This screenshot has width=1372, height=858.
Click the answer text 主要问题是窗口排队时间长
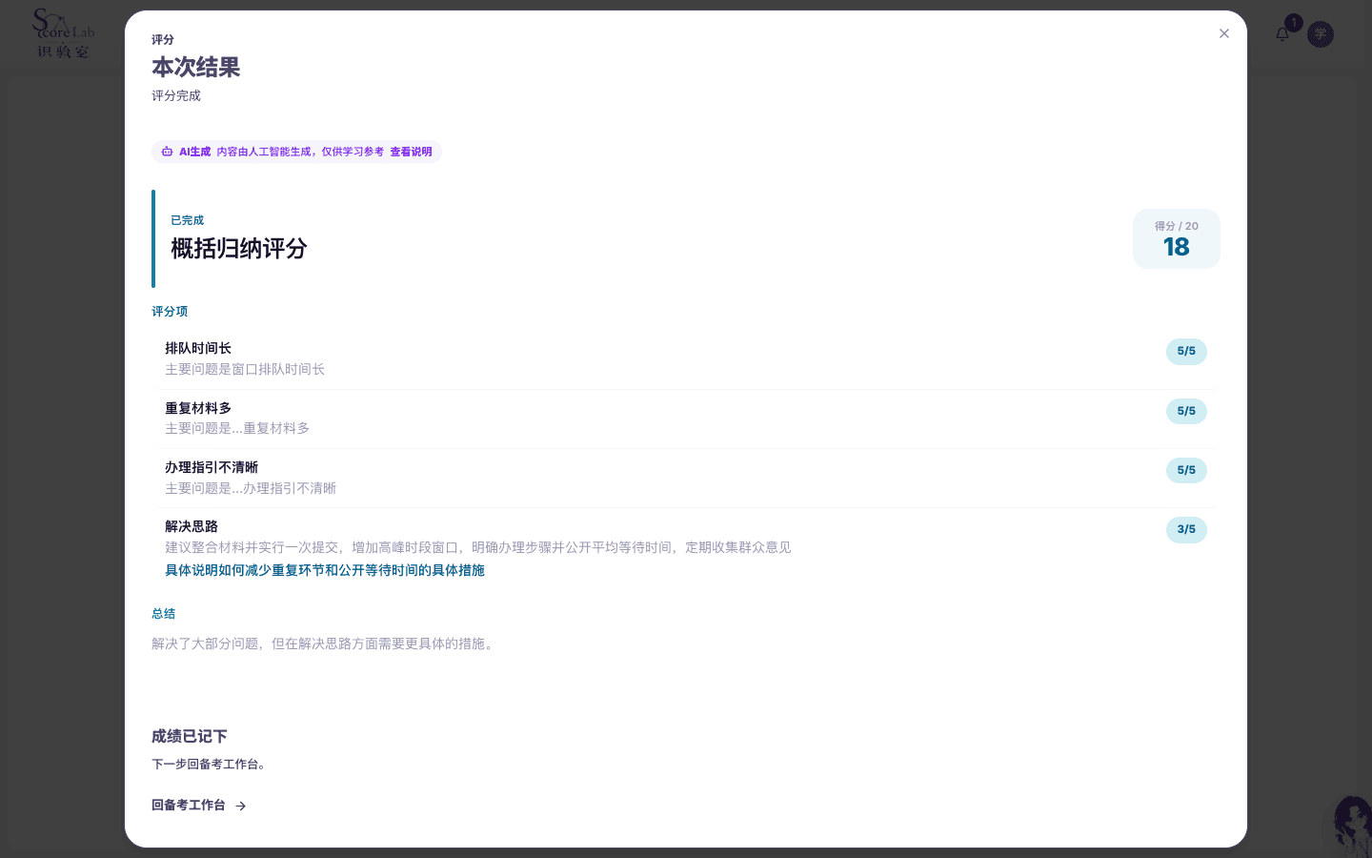point(245,369)
